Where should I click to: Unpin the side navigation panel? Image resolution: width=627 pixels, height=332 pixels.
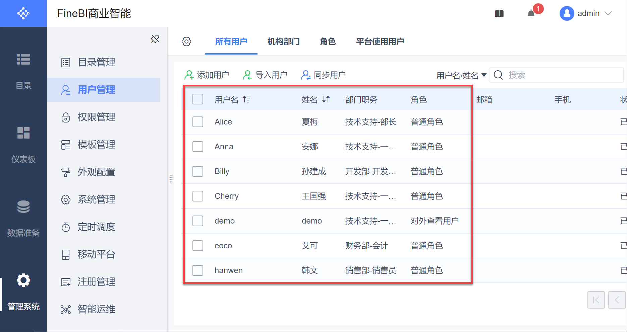(x=155, y=39)
